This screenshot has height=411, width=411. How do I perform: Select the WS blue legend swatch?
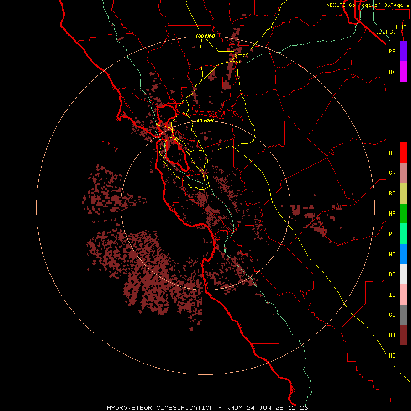[x=403, y=254]
